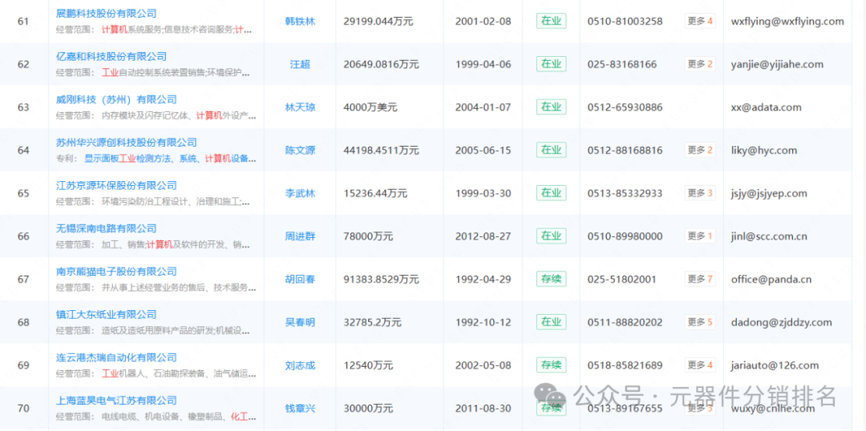Screen dimensions: 866x431
Task: Open legal representative 汪超
Action: tap(300, 65)
